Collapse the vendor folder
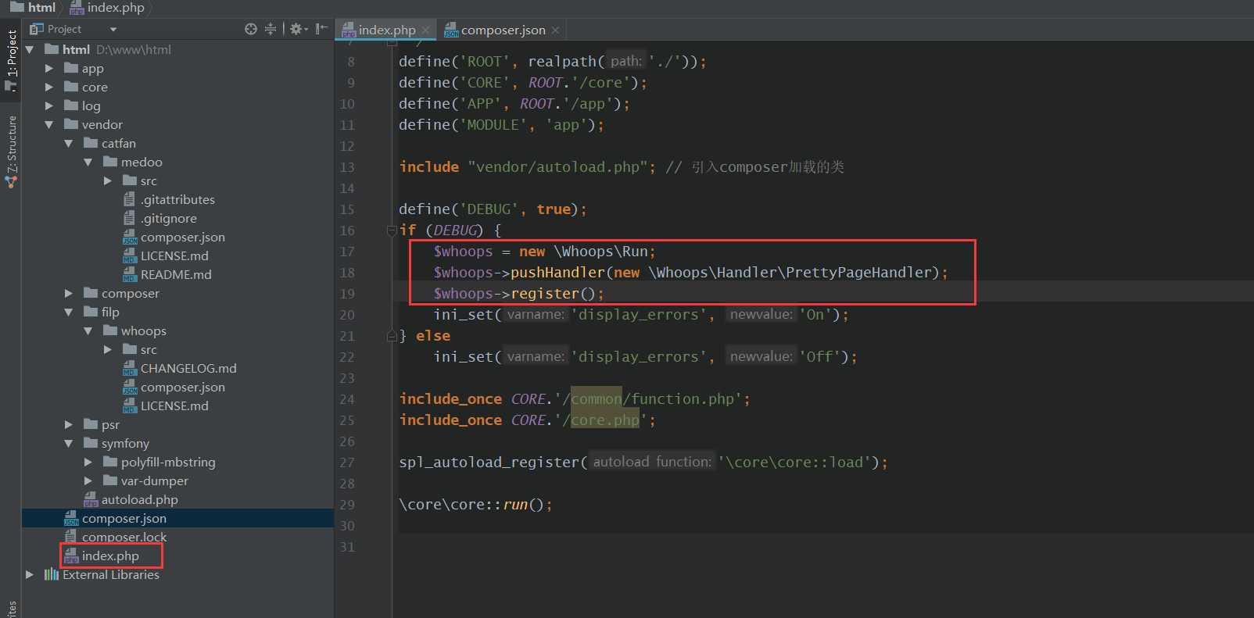 [x=49, y=124]
